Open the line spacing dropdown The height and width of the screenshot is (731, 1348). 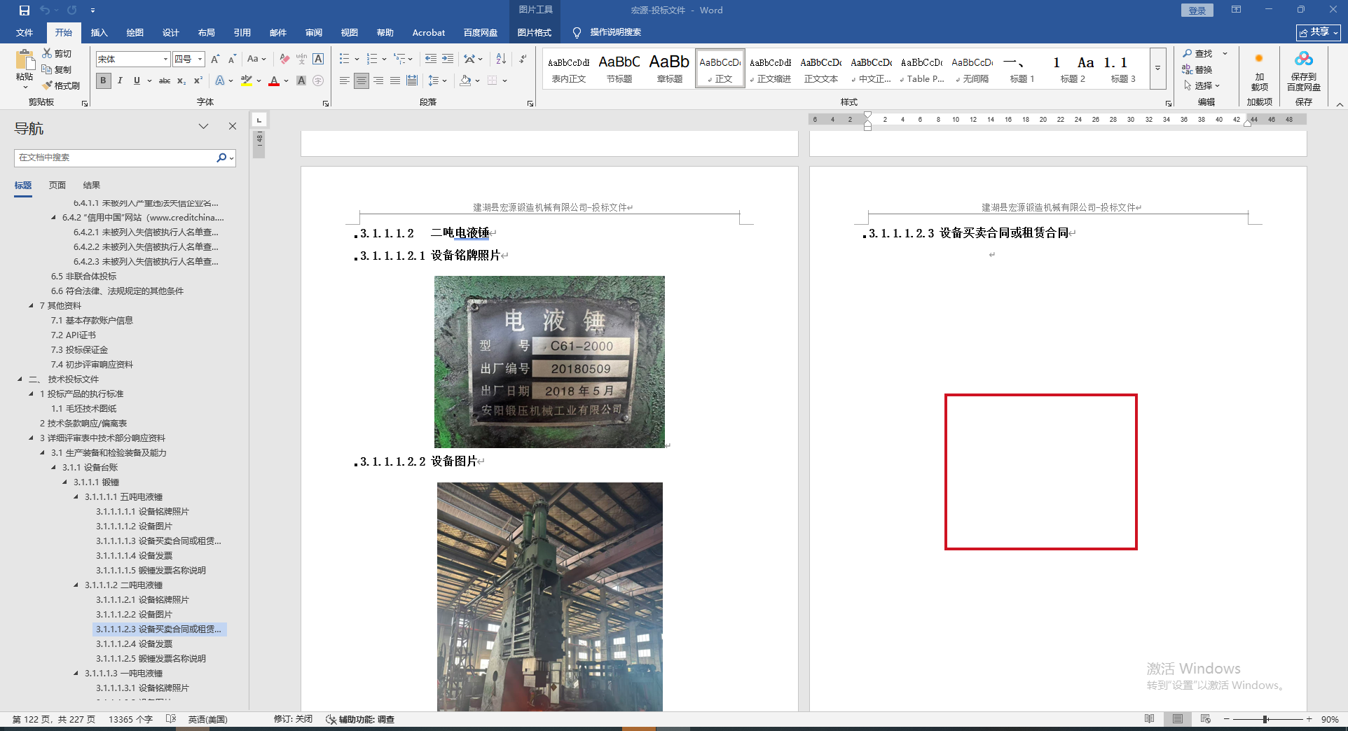click(x=437, y=81)
